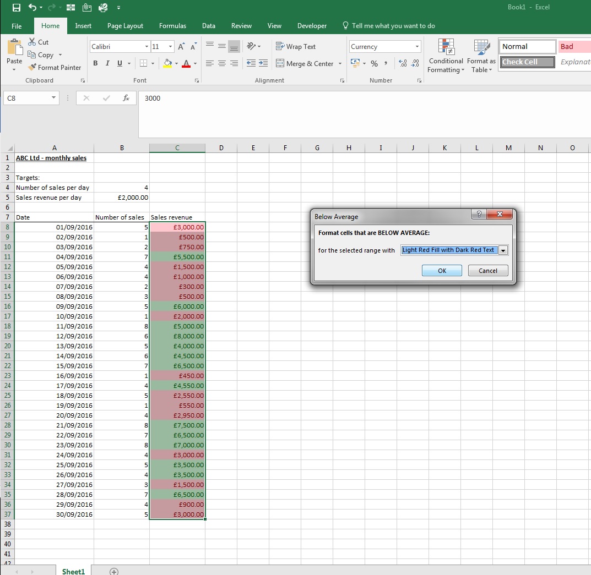Image resolution: width=591 pixels, height=575 pixels.
Task: Click the Percent Style icon
Action: pyautogui.click(x=374, y=64)
